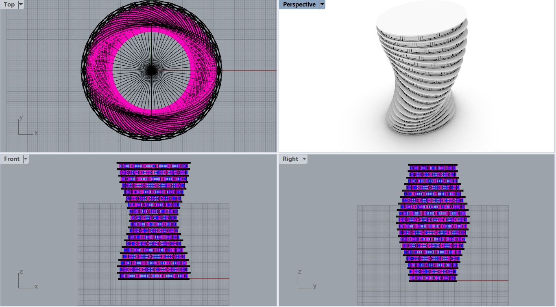Viewport: 556px width, 307px height.
Task: Open the Front viewport dropdown arrow
Action: point(26,159)
